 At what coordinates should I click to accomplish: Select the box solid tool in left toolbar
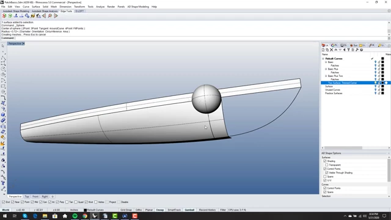tap(3, 114)
